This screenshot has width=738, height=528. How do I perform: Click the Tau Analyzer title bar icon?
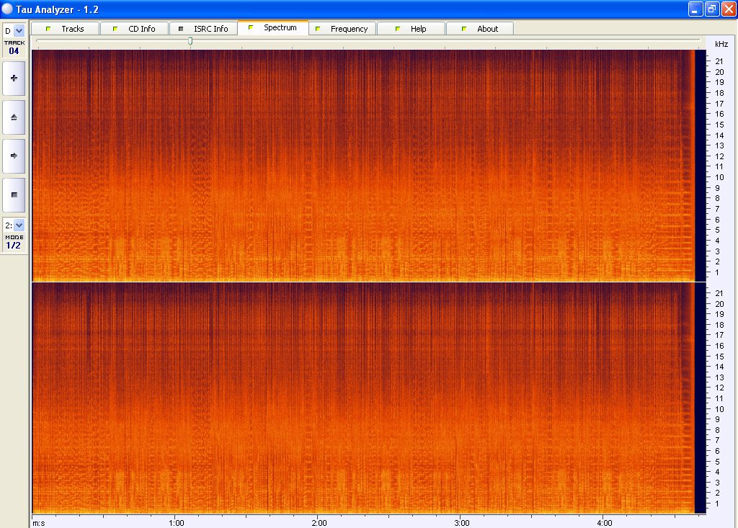coord(8,9)
